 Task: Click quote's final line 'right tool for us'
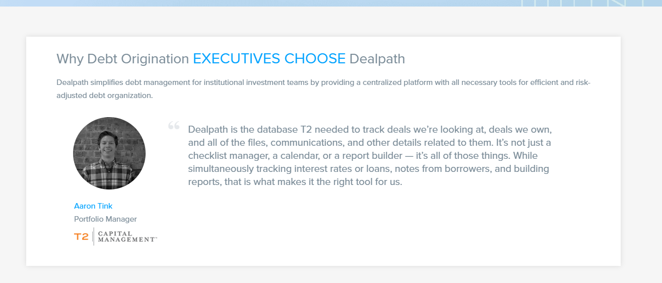tap(295, 181)
